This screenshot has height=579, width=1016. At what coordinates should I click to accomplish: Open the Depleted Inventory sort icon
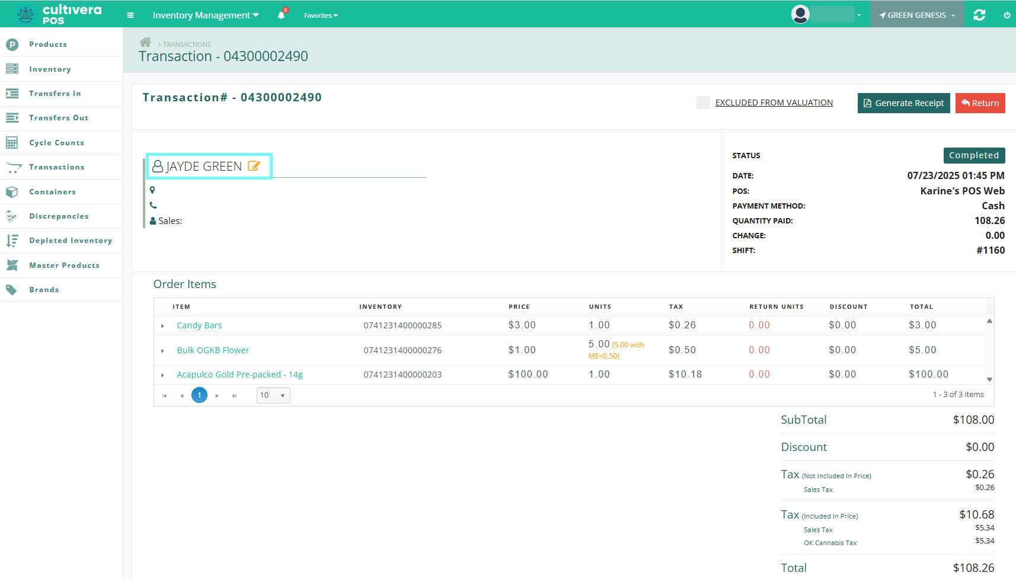point(12,241)
